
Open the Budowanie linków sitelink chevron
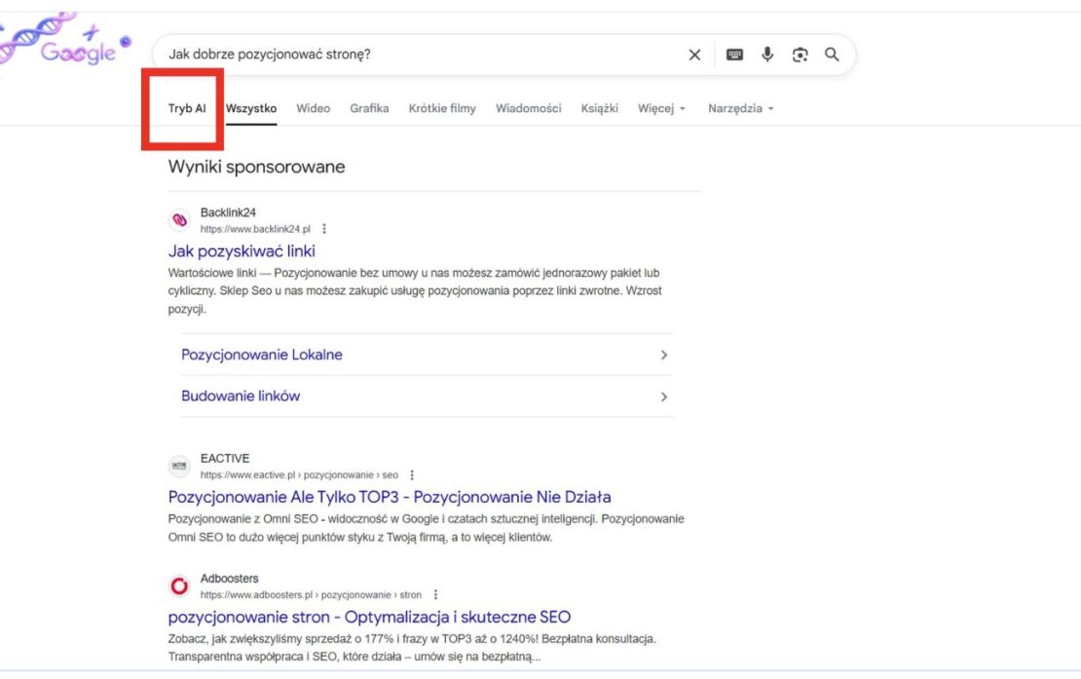coord(663,396)
